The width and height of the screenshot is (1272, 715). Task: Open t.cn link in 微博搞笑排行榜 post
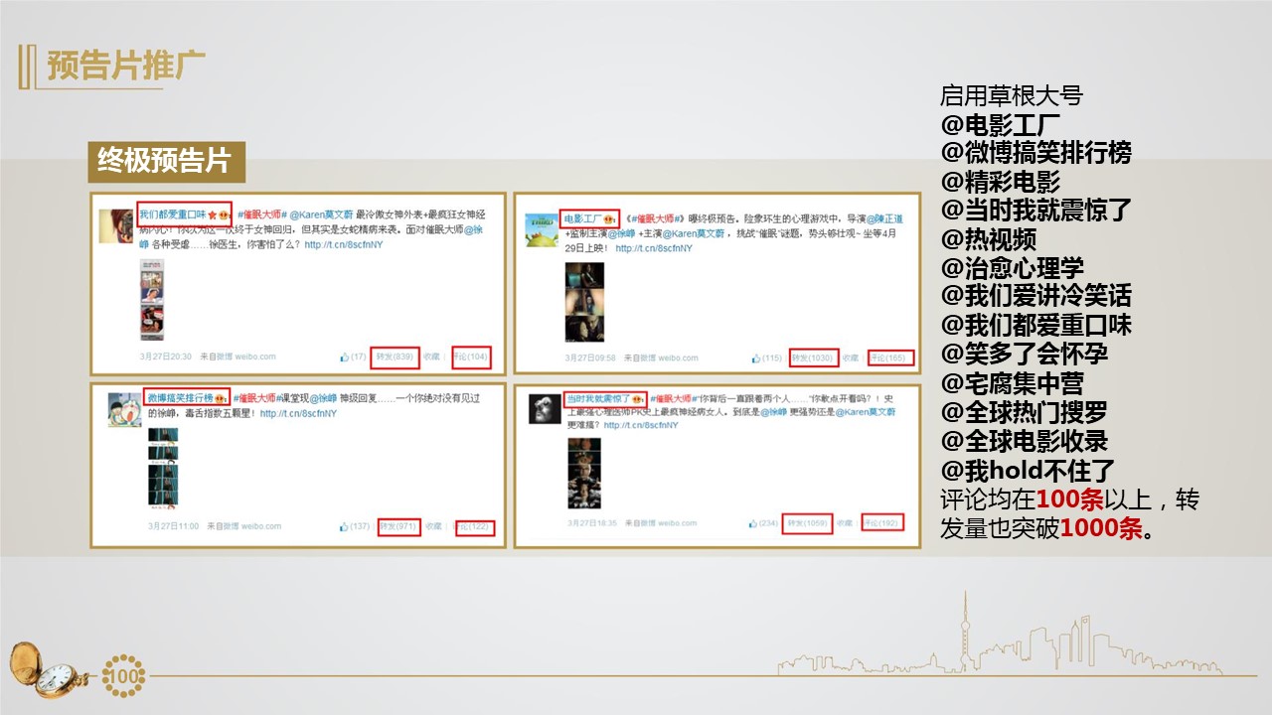[298, 413]
